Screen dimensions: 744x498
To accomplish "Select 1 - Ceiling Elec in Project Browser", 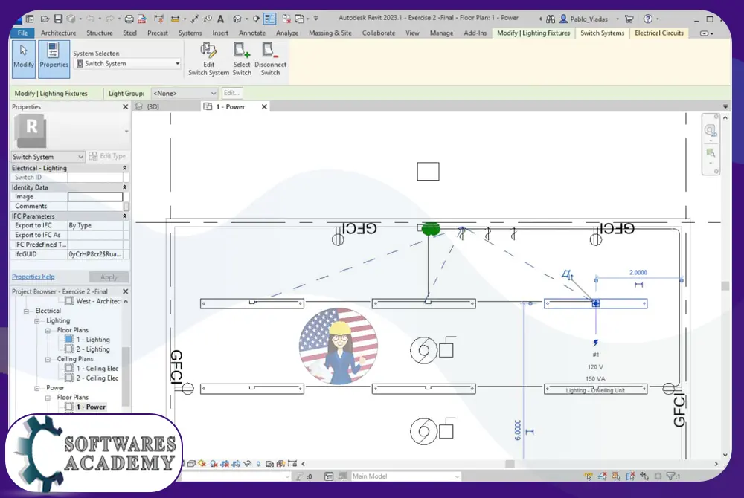I will [x=97, y=369].
